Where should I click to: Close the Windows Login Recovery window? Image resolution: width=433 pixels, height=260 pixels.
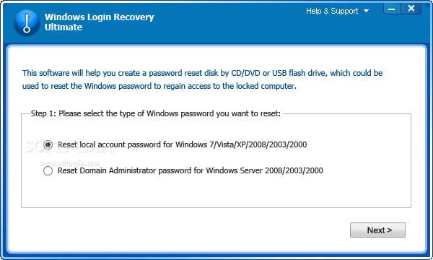click(x=411, y=9)
